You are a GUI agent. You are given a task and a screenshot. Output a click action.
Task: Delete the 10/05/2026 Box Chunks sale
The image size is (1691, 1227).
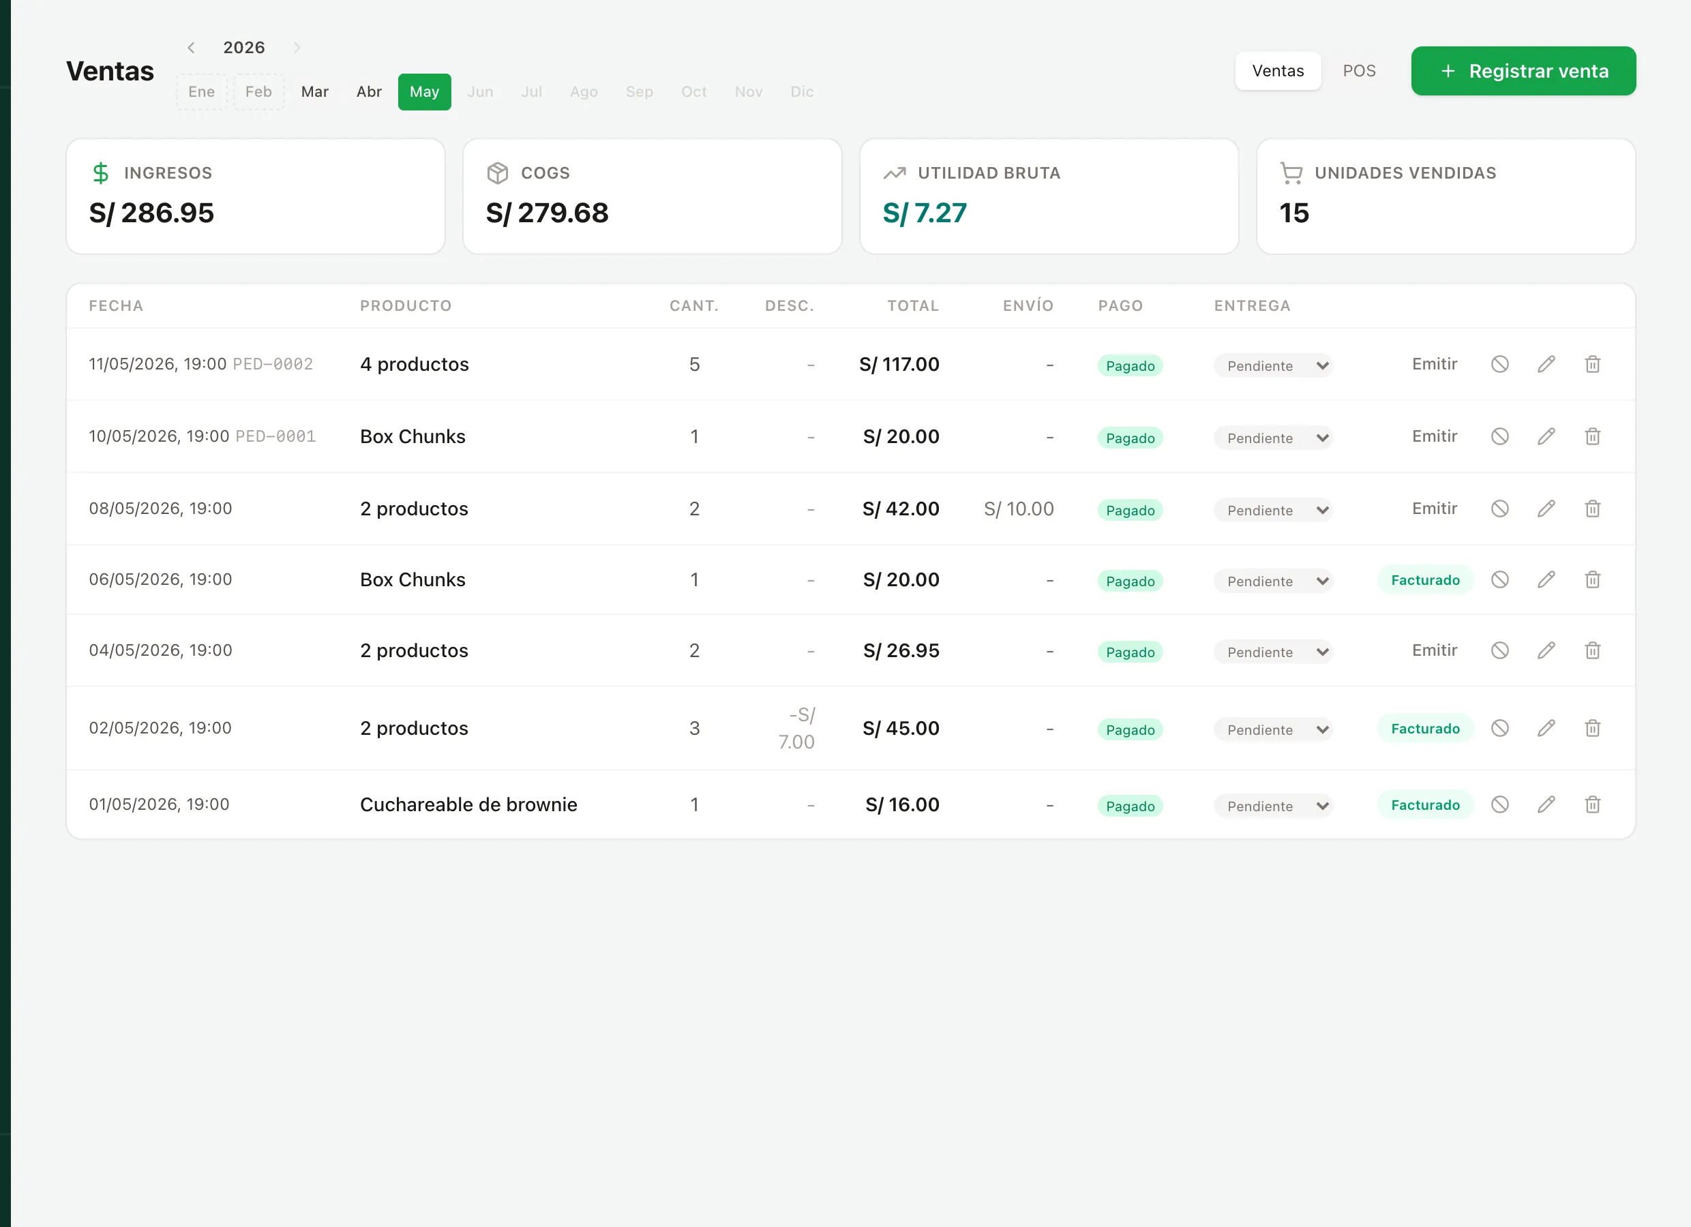[x=1593, y=436]
